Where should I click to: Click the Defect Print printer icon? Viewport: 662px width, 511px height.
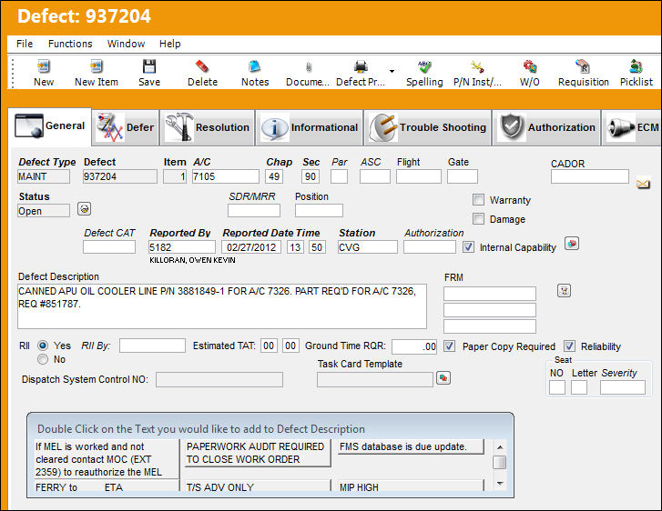point(361,66)
